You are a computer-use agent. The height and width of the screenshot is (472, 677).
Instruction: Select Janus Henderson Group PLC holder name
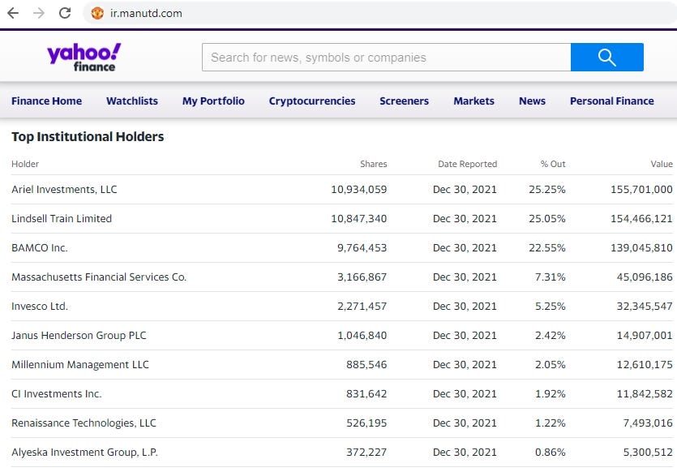79,335
